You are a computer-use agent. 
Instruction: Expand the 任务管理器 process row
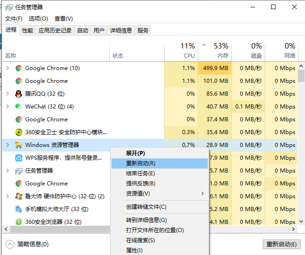click(x=8, y=170)
